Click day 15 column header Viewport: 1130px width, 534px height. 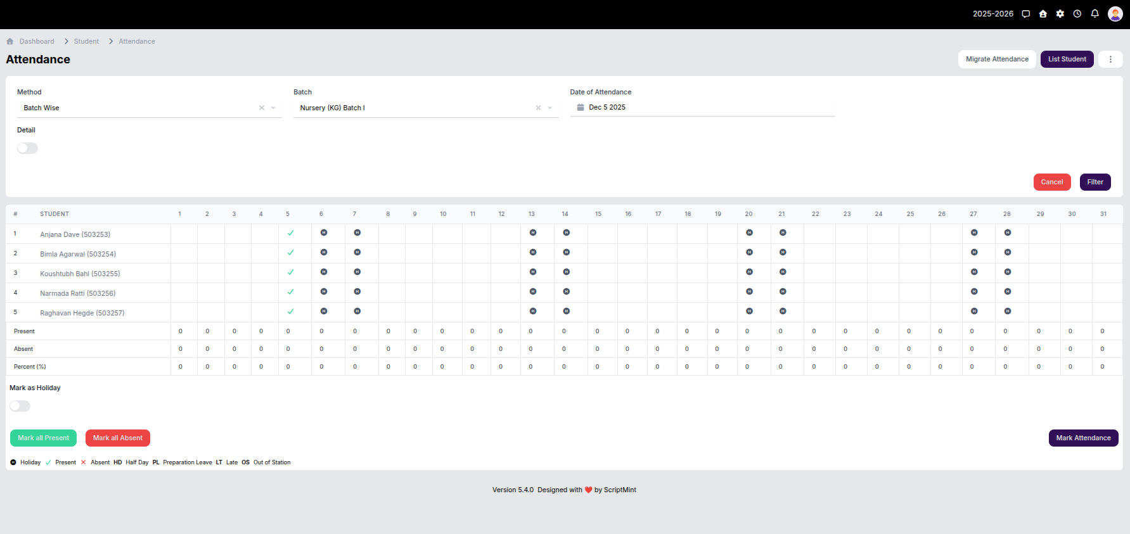598,214
